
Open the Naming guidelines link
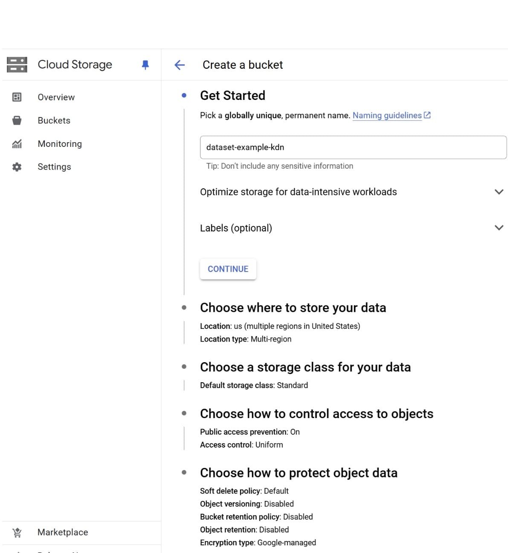point(387,115)
